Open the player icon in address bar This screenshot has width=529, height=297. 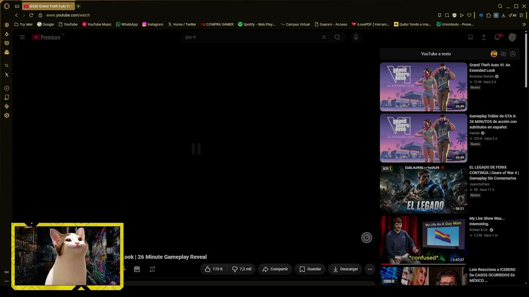tap(462, 15)
